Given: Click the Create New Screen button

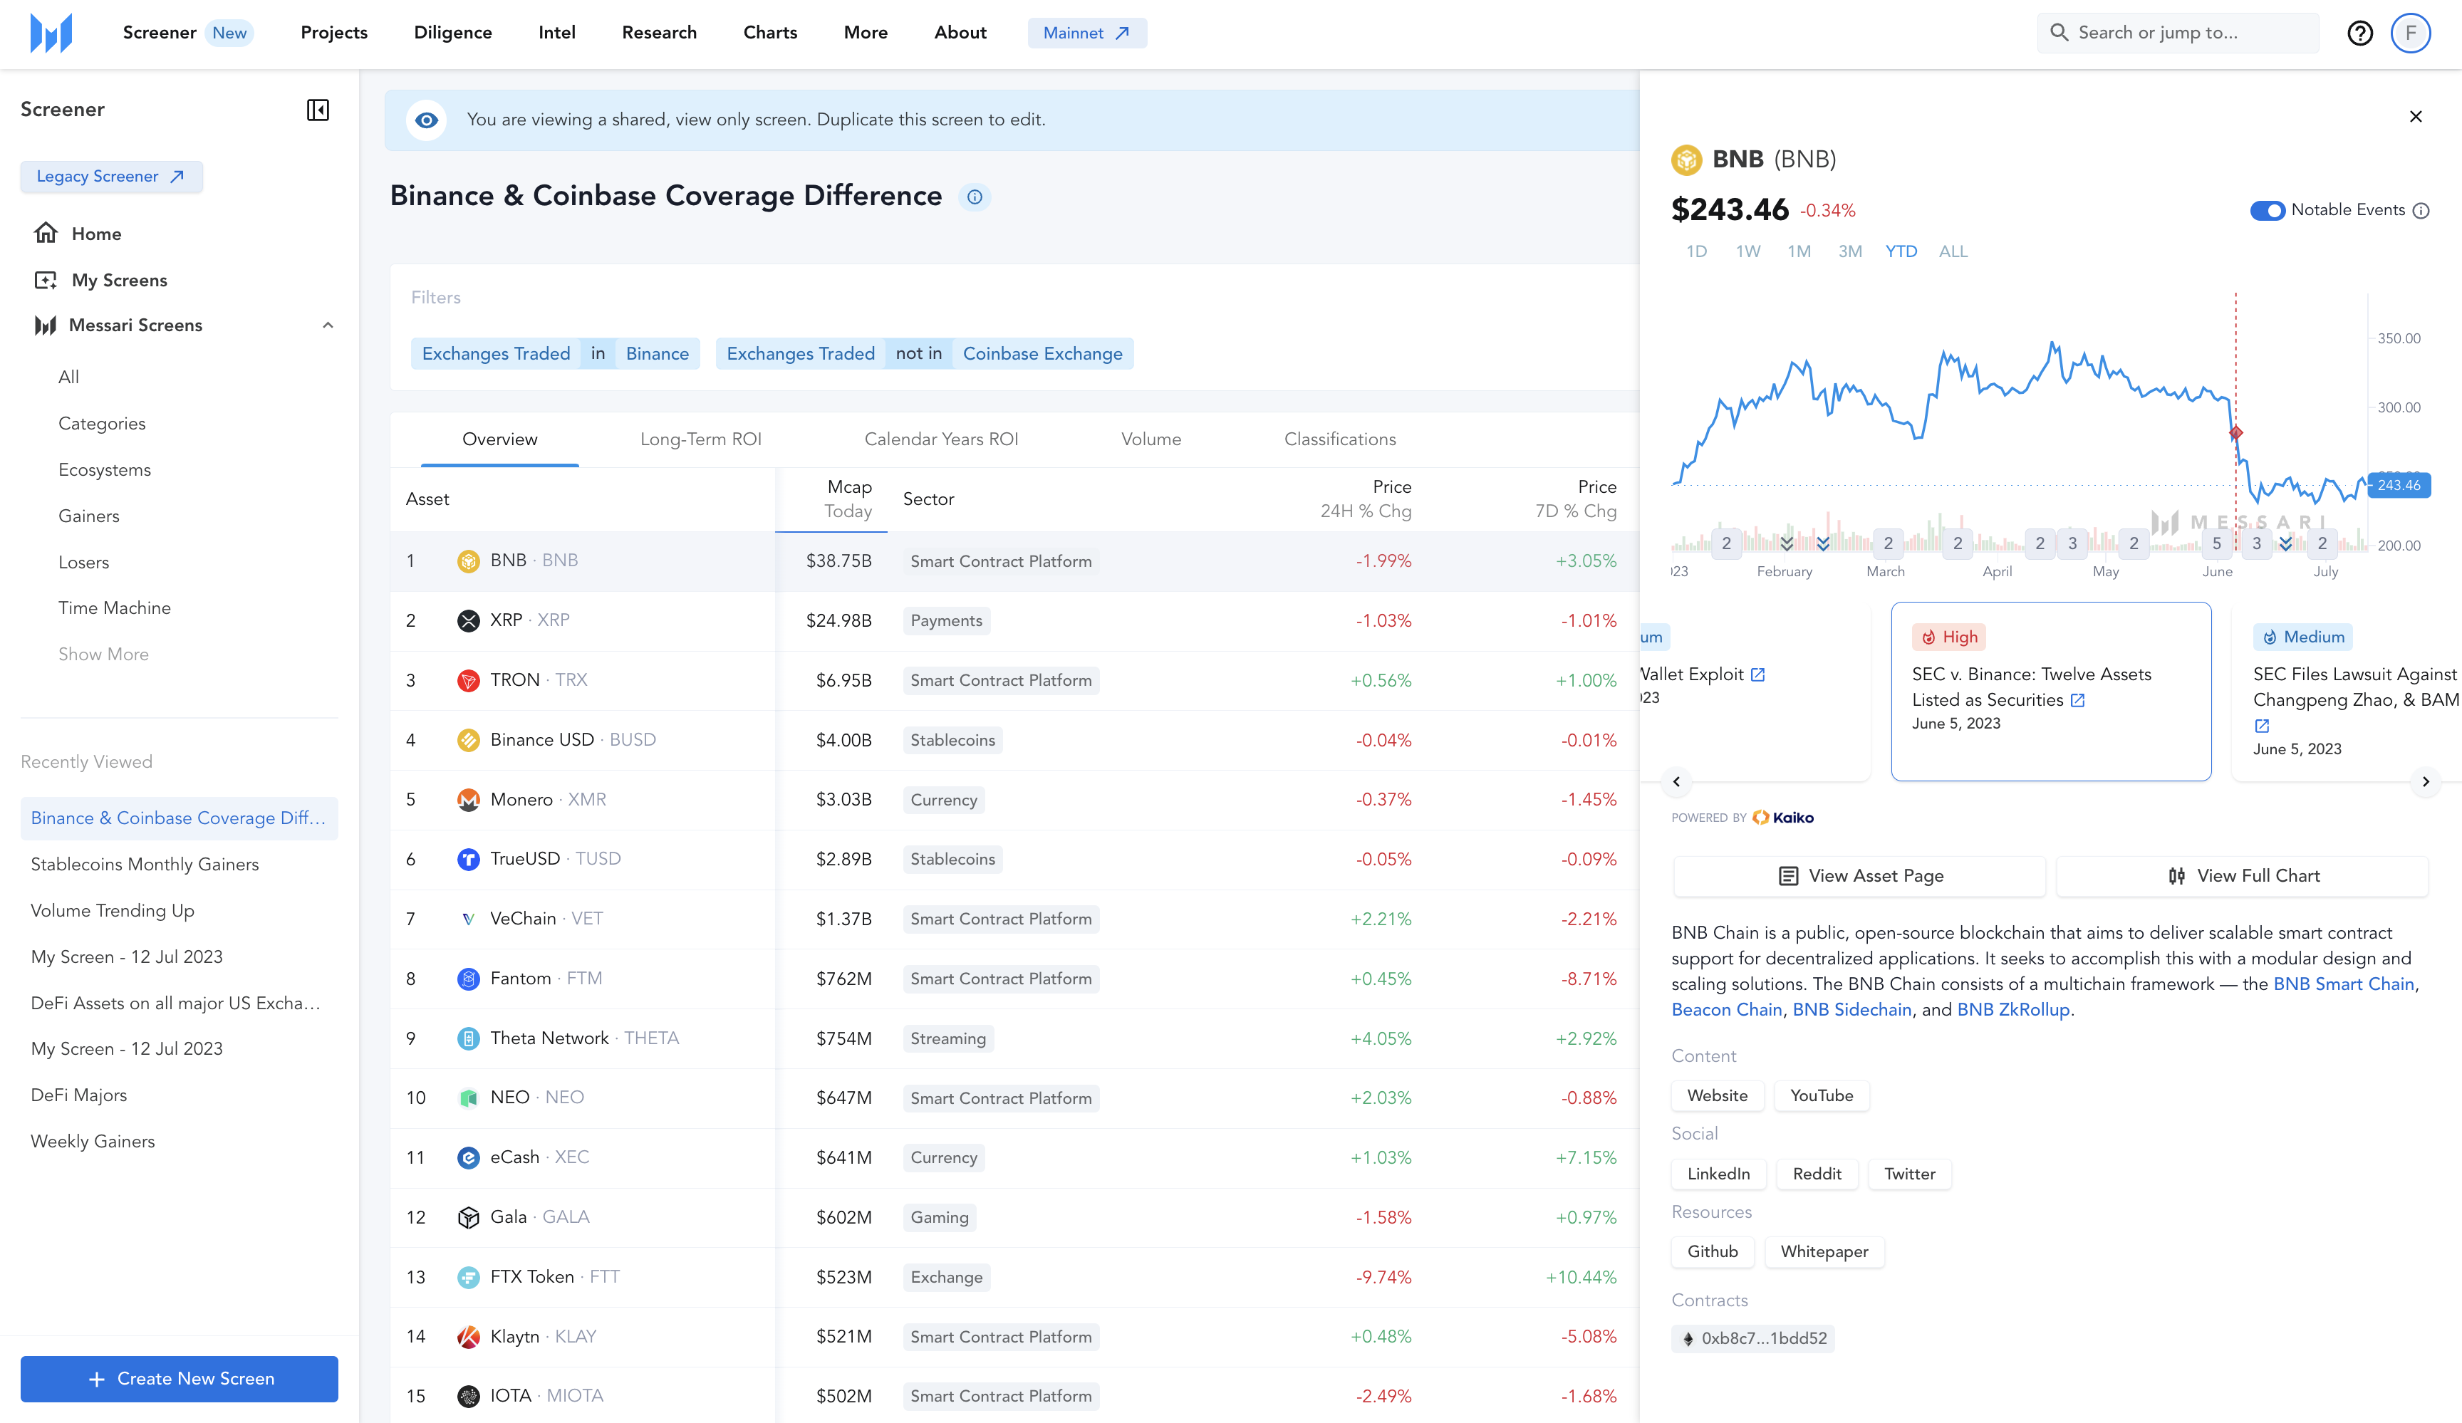Looking at the screenshot, I should click(x=180, y=1378).
